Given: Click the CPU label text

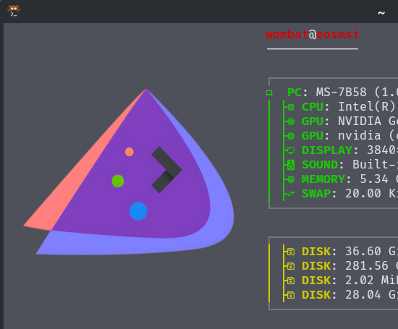Looking at the screenshot, I should click(x=313, y=107).
